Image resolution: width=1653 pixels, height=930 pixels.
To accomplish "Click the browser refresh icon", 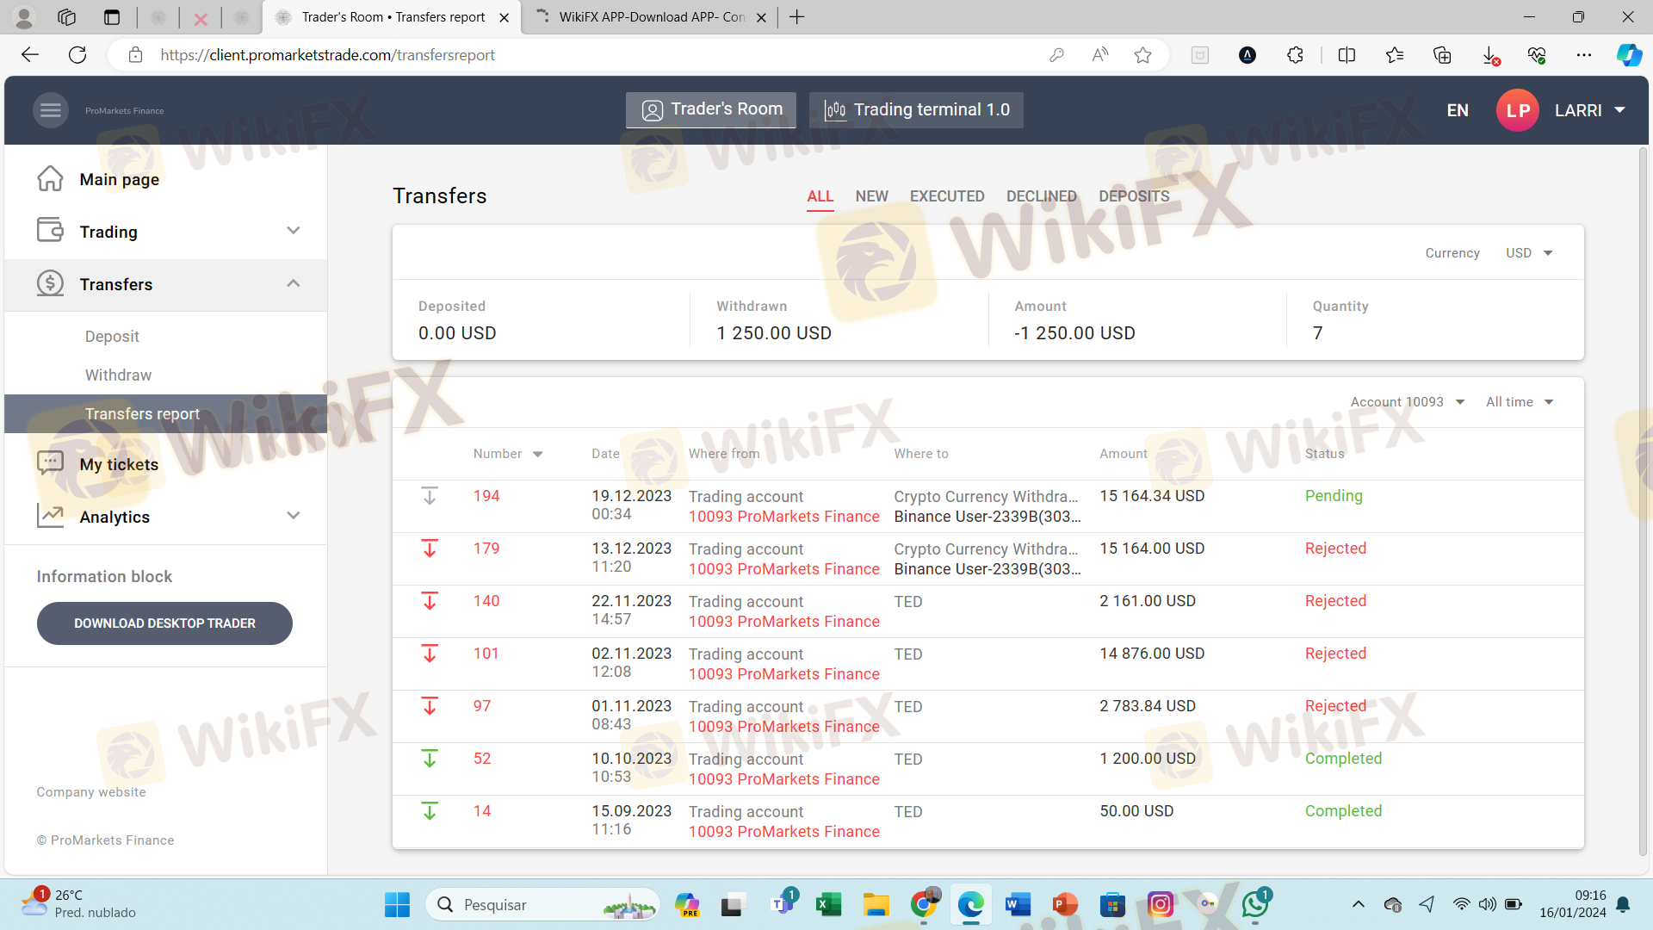I will (x=77, y=55).
